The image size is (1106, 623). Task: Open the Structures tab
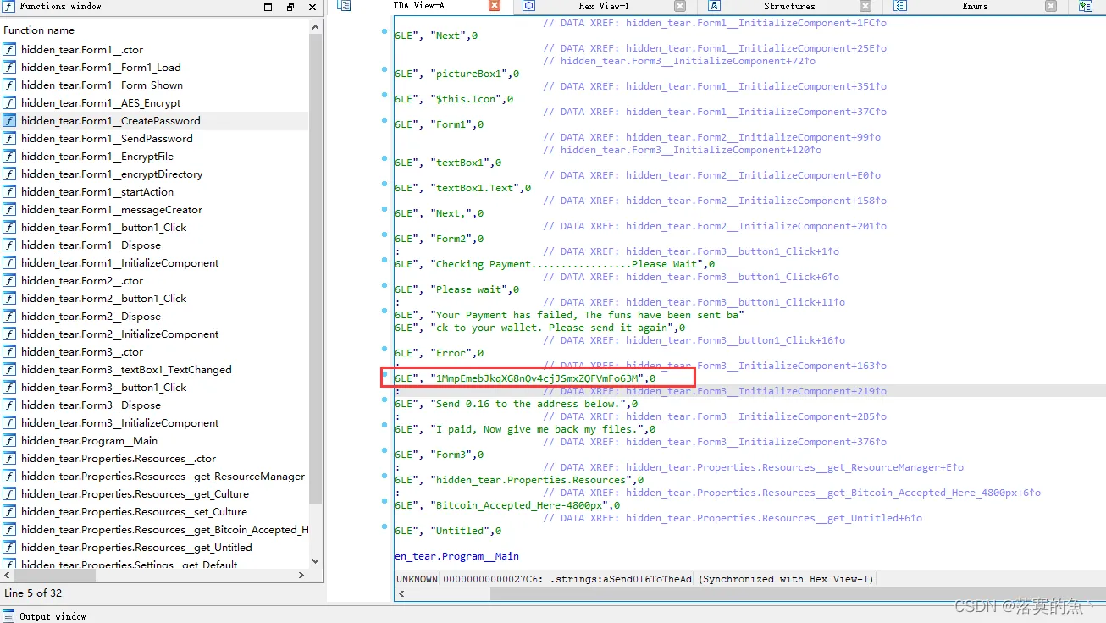(789, 6)
